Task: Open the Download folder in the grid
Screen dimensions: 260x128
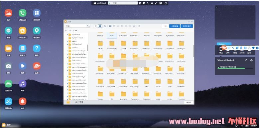Action: click(147, 96)
